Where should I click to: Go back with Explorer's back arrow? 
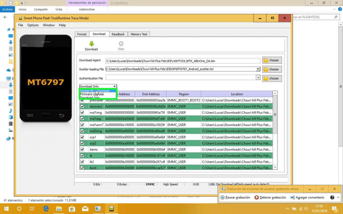tap(5, 17)
